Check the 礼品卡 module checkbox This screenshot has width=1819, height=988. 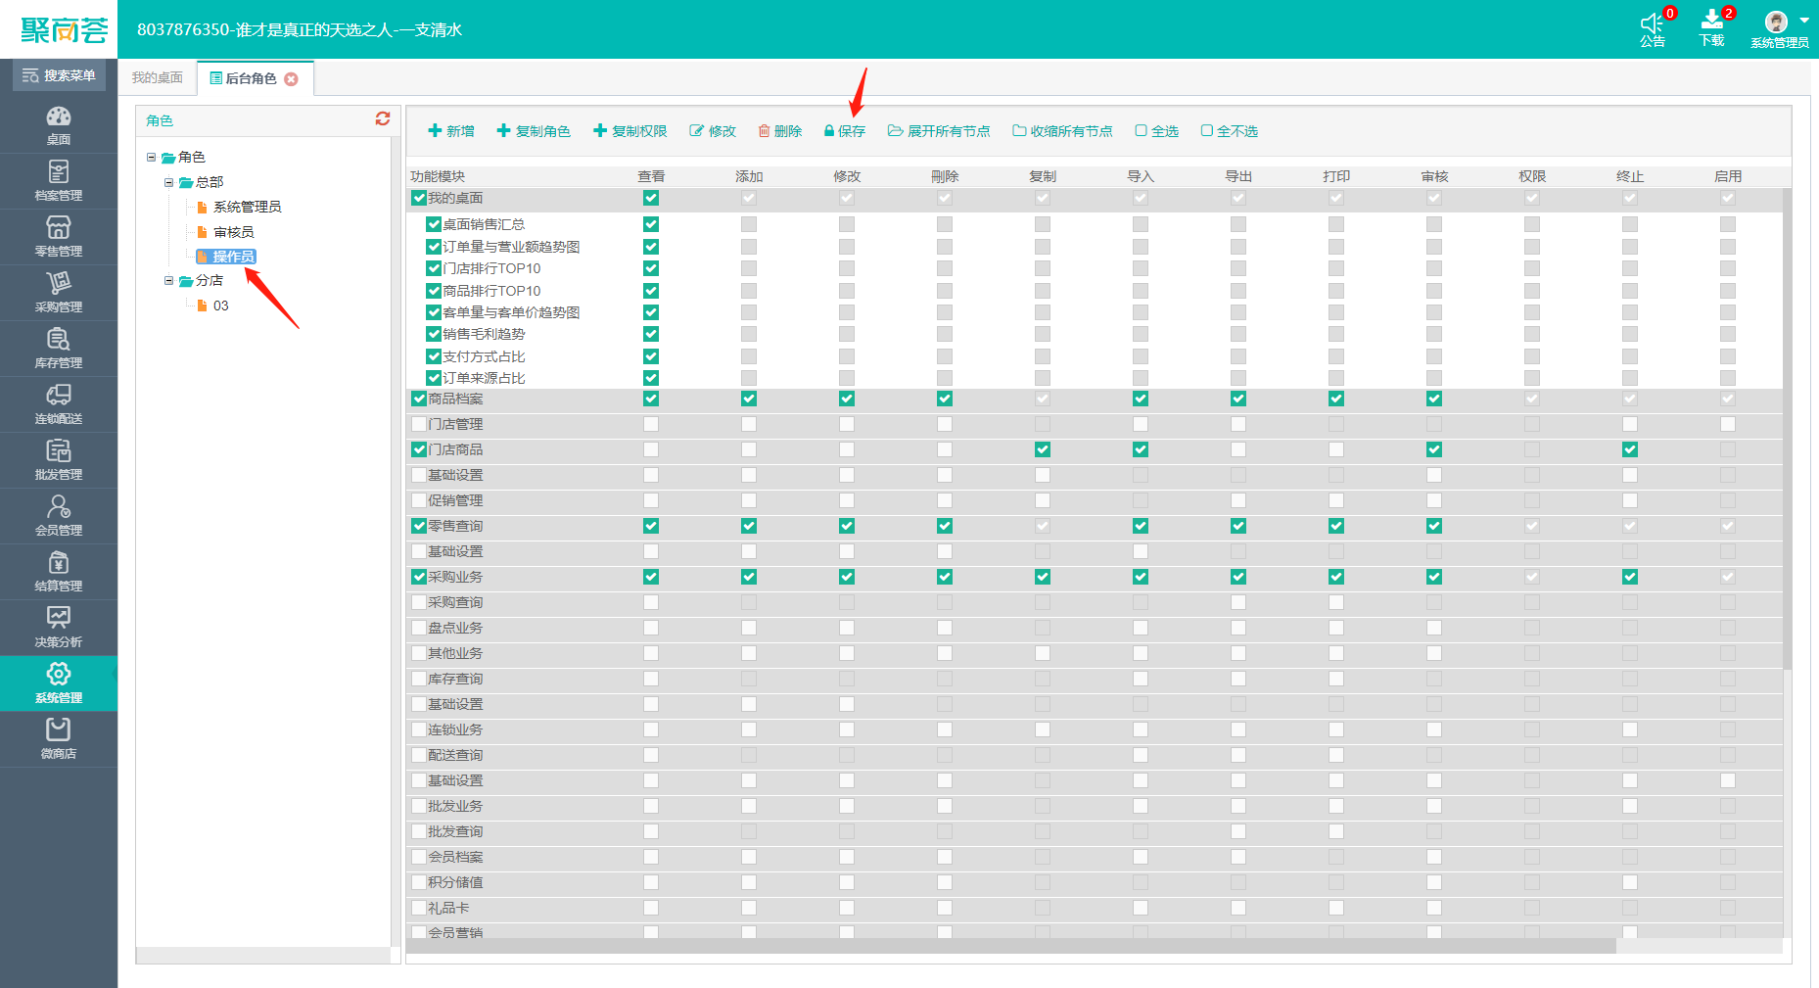pos(419,908)
